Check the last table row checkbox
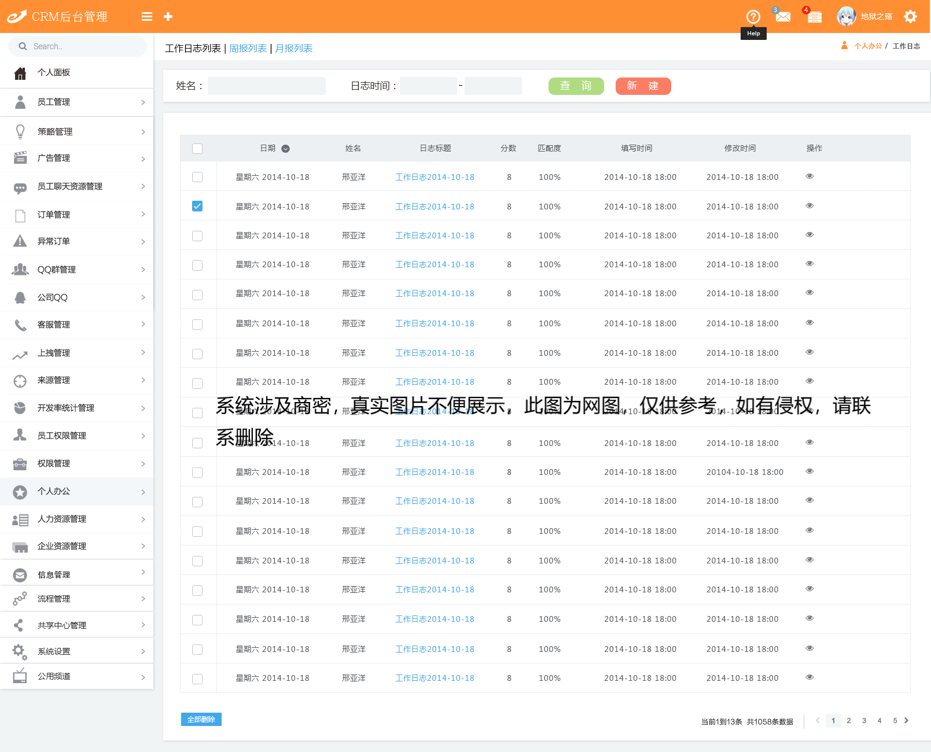931x752 pixels. click(197, 679)
